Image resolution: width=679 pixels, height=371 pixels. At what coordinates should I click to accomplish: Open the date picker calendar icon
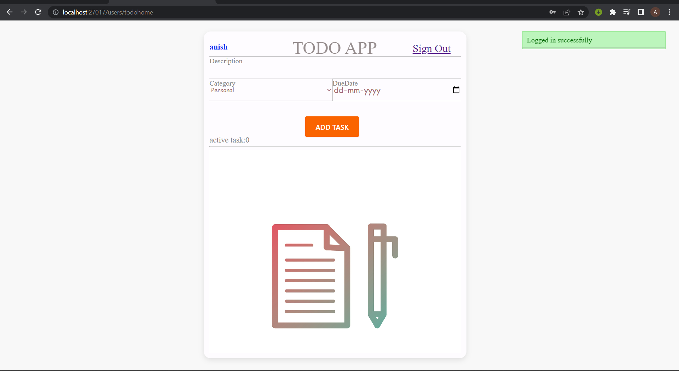(x=456, y=89)
